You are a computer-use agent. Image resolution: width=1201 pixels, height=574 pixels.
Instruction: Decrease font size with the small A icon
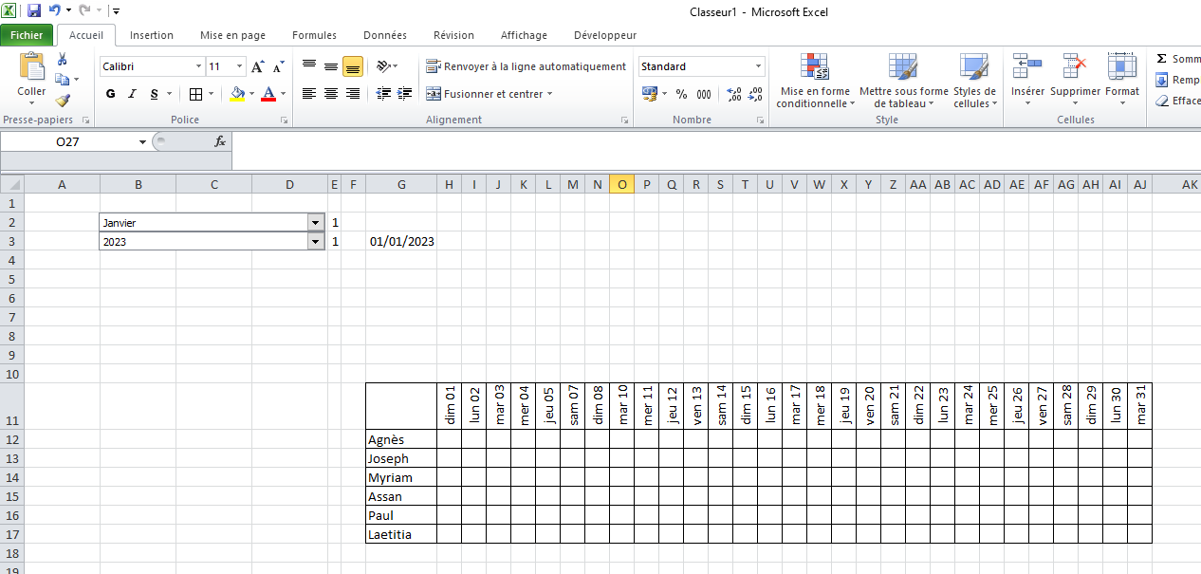click(x=279, y=66)
